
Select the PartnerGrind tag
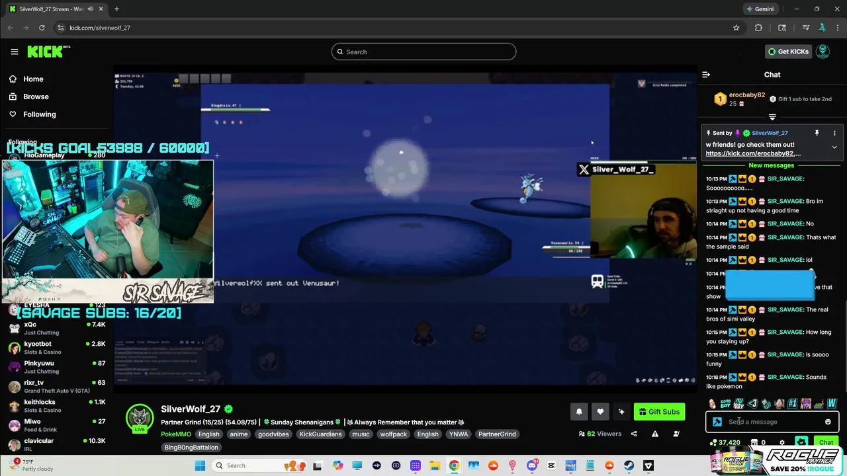pyautogui.click(x=497, y=434)
